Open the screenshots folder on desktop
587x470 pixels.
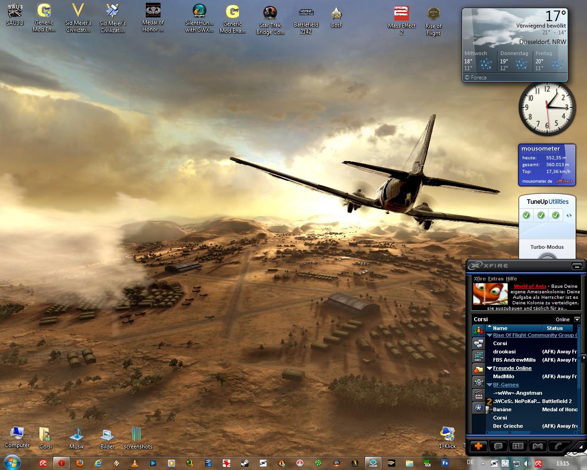(138, 438)
